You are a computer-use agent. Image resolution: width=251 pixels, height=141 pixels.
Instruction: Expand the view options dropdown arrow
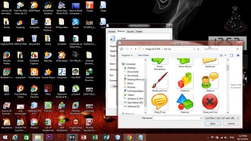pos(225,55)
